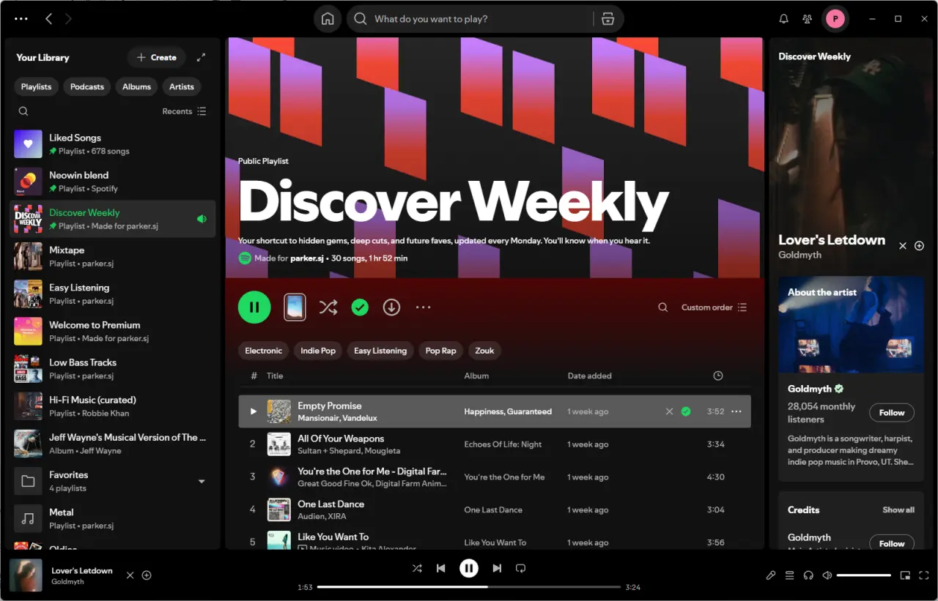The height and width of the screenshot is (601, 938).
Task: Toggle the playlist preview thumbnail button
Action: pos(295,307)
